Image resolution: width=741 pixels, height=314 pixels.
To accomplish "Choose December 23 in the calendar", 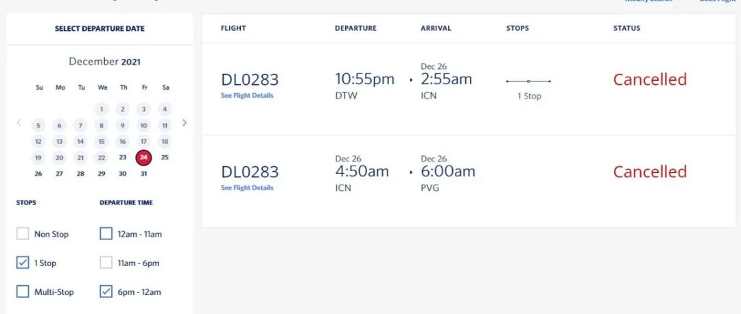I will [x=122, y=157].
